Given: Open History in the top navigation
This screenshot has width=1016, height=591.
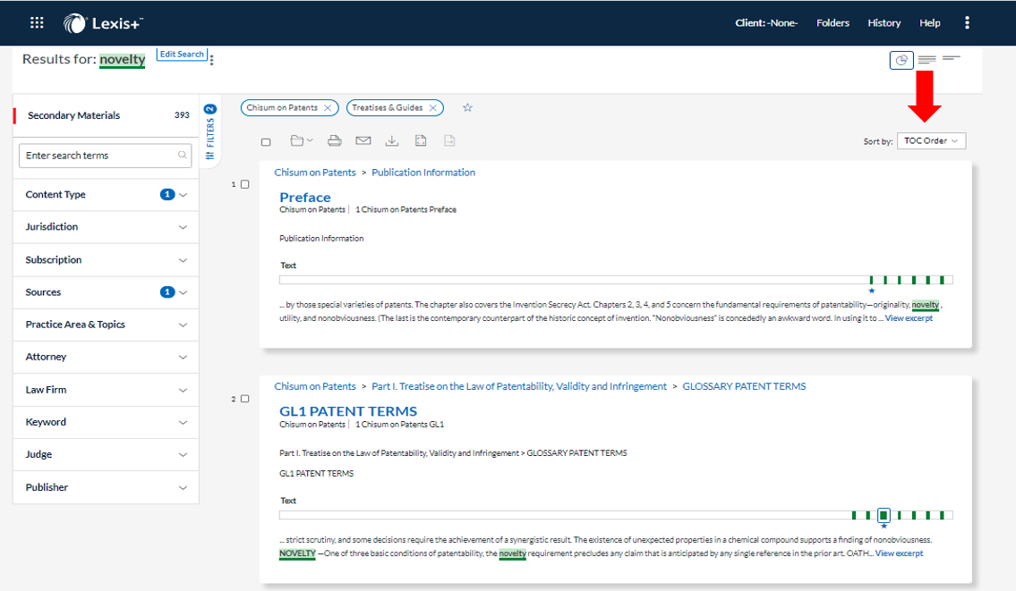Looking at the screenshot, I should [884, 23].
